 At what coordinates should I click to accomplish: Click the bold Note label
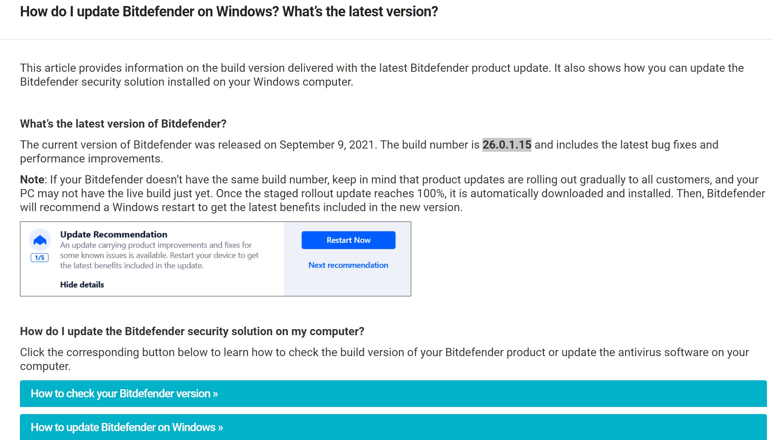click(x=32, y=179)
